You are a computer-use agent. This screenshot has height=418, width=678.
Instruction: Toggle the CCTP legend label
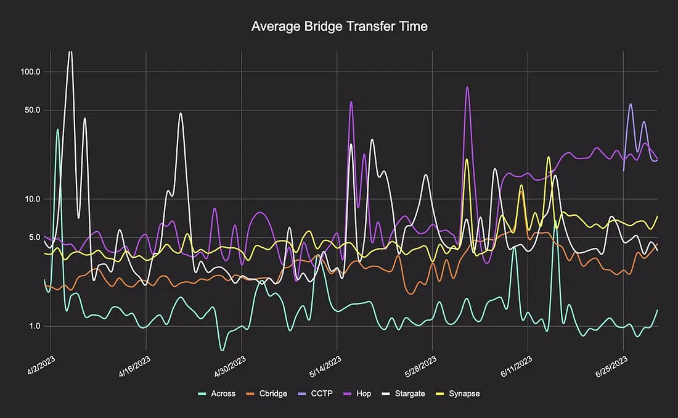pyautogui.click(x=321, y=393)
